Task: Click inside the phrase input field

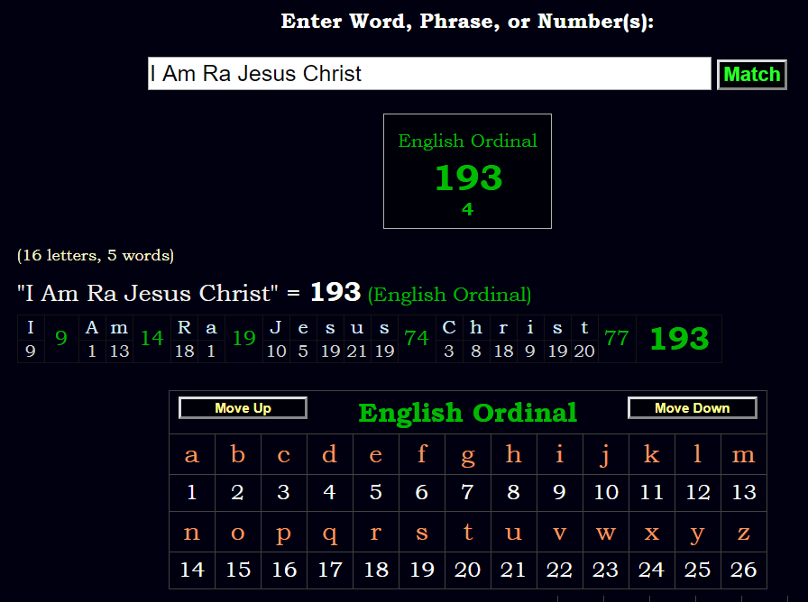Action: (x=429, y=74)
